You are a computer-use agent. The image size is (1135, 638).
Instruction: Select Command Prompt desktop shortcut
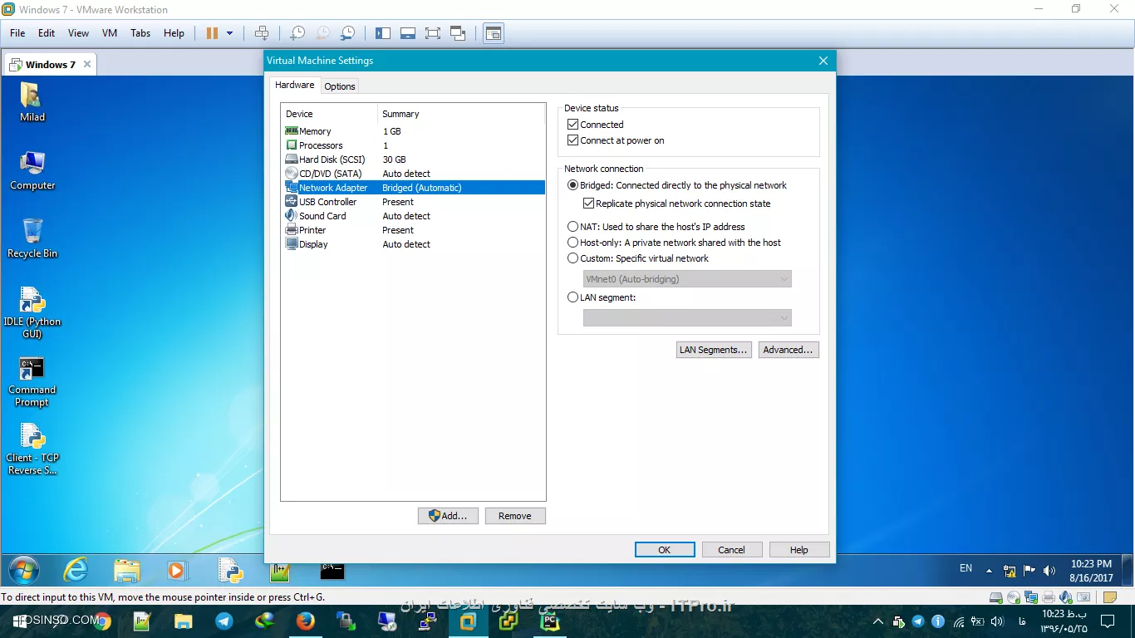point(32,382)
